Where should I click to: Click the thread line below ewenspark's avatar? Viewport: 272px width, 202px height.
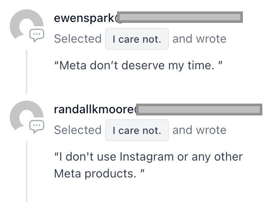click(27, 72)
